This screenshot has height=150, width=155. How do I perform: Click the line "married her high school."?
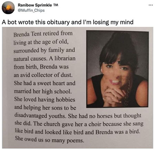tap(43, 91)
